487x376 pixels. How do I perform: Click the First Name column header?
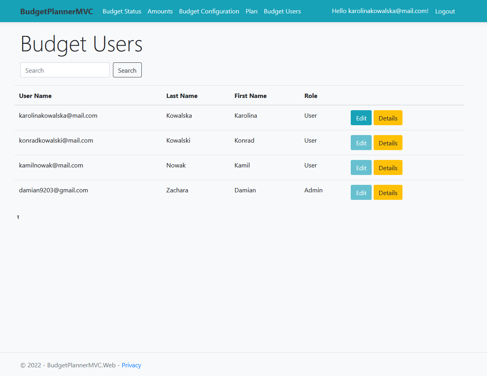point(250,96)
